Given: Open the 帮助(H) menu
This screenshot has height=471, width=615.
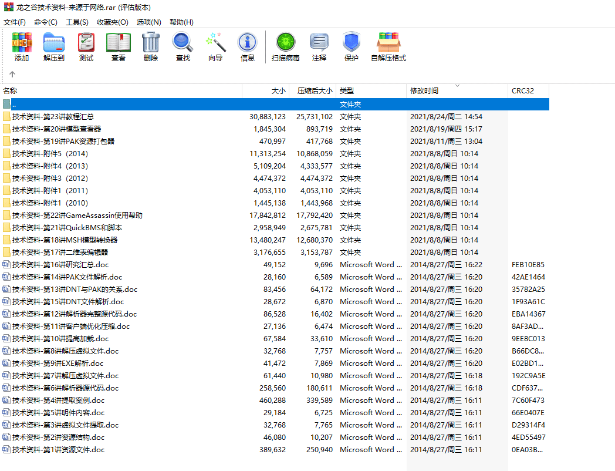Looking at the screenshot, I should point(181,22).
